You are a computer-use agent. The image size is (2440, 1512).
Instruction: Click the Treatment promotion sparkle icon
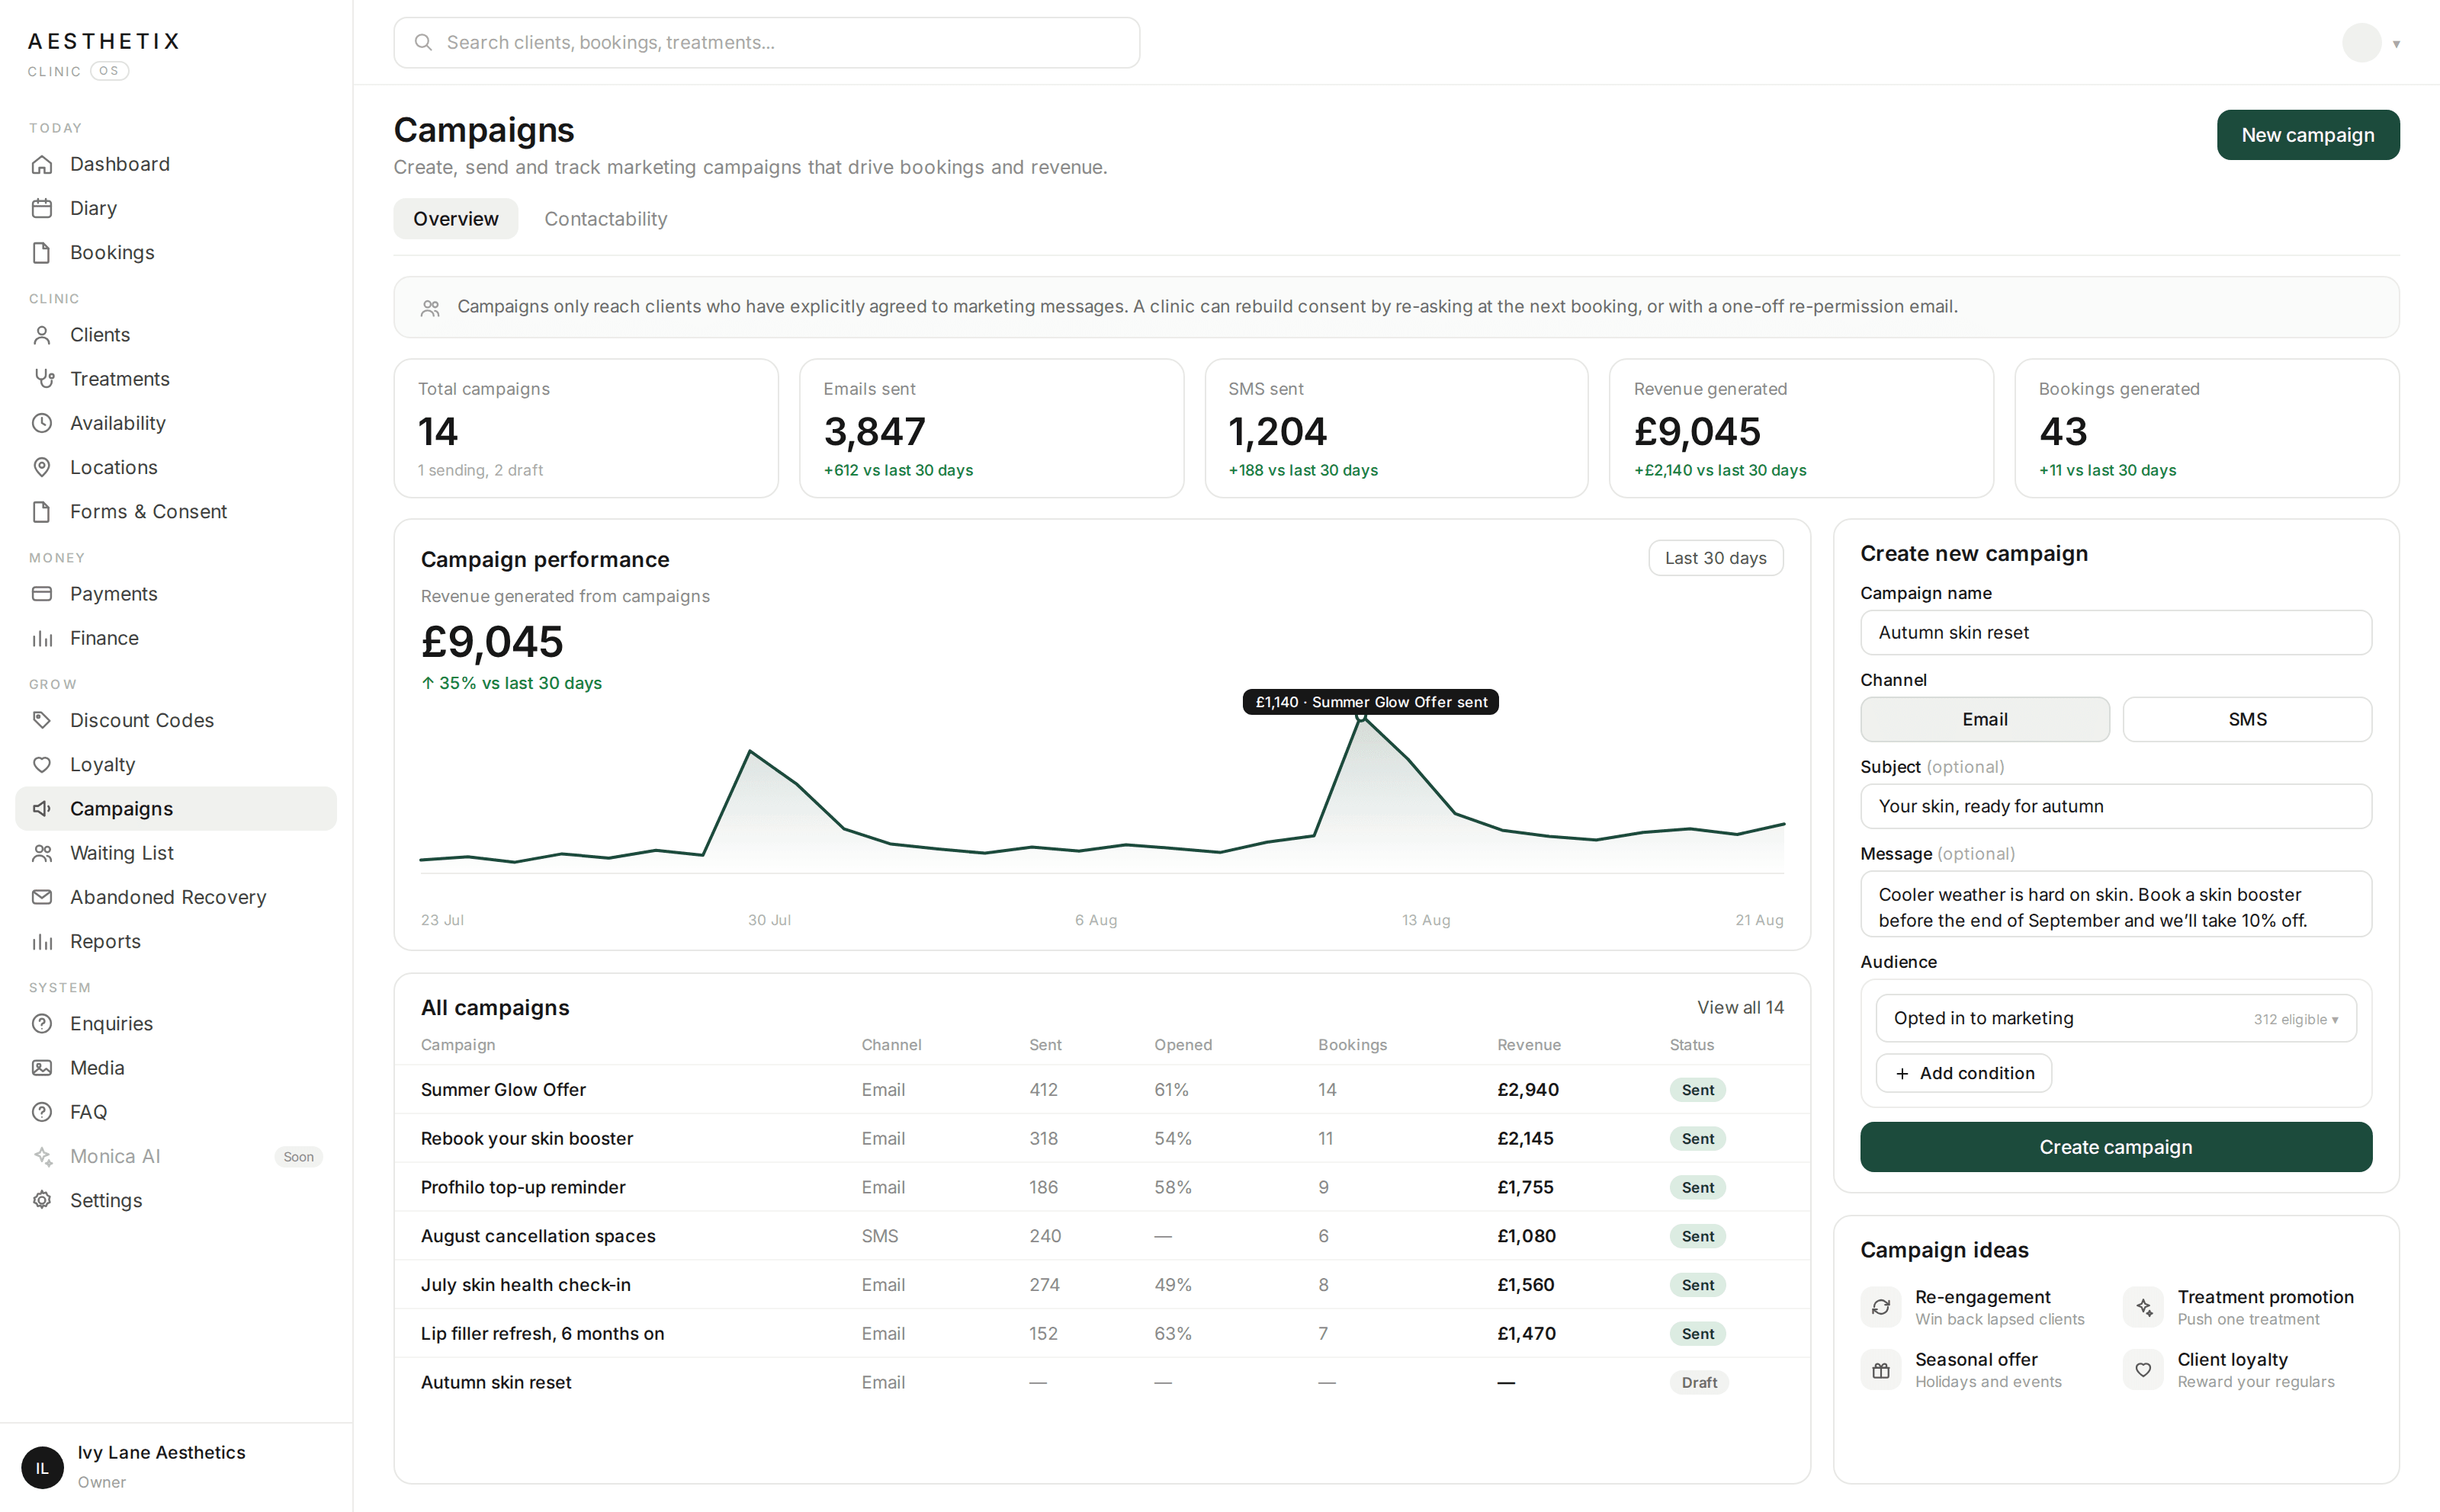(x=2143, y=1307)
